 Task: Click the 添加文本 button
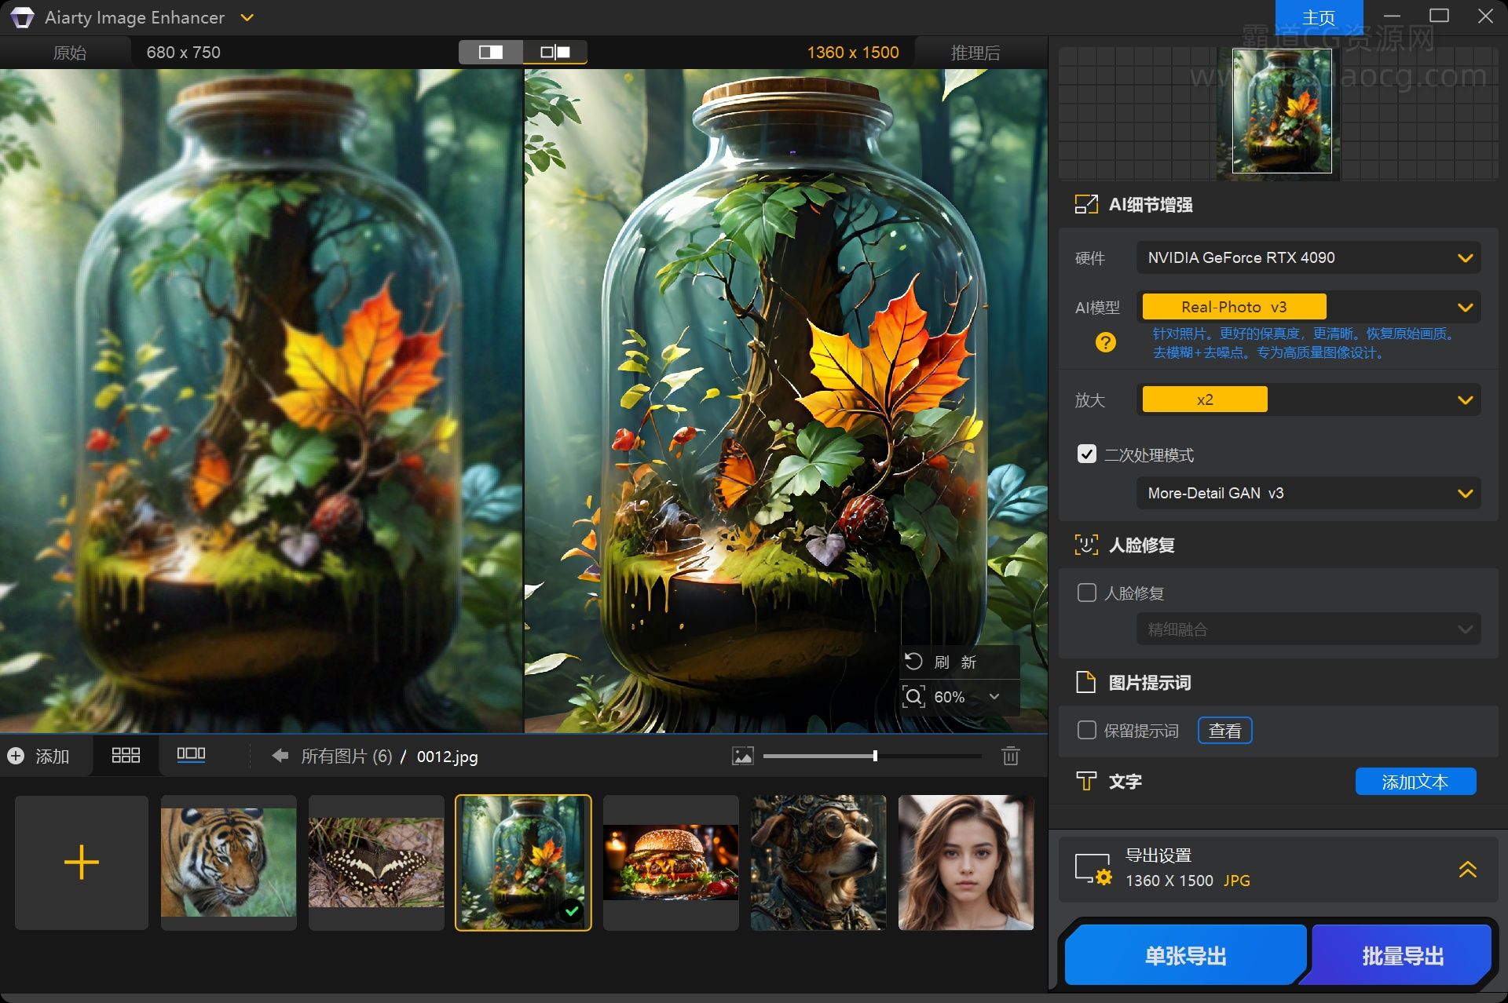pos(1415,782)
